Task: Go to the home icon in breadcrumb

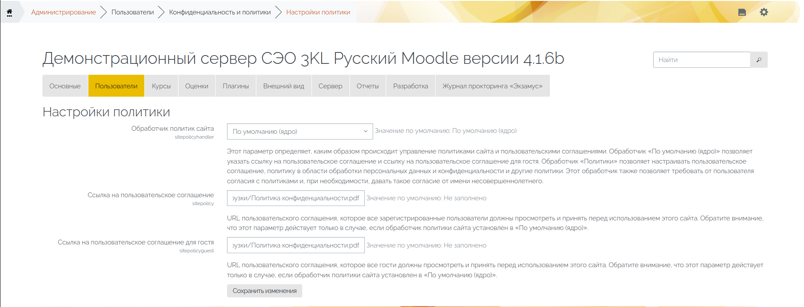Action: click(9, 12)
